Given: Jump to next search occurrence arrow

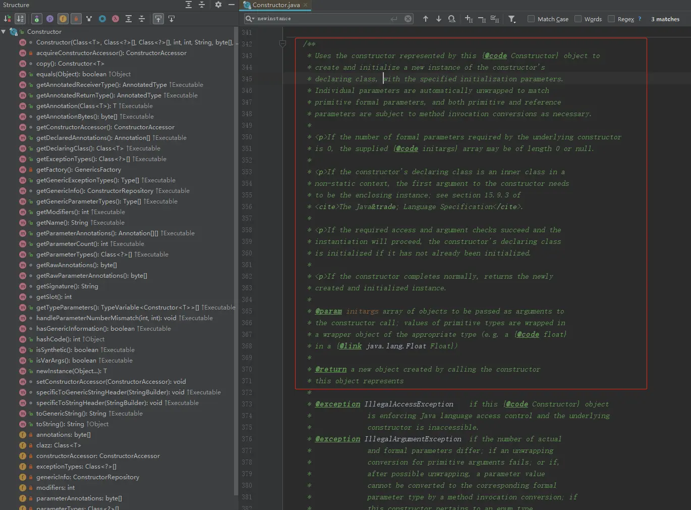Looking at the screenshot, I should 439,19.
